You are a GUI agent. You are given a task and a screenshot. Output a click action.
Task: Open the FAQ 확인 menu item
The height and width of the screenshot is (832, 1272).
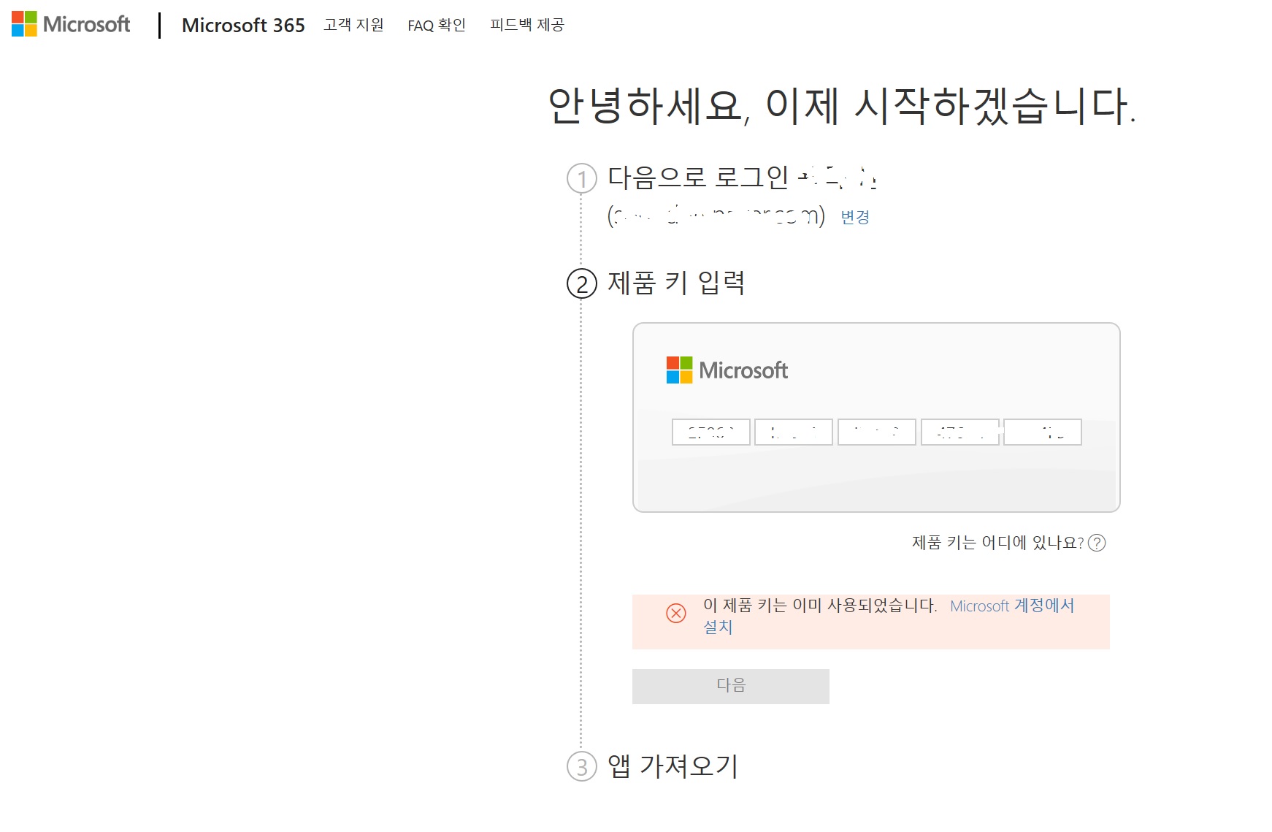(437, 25)
